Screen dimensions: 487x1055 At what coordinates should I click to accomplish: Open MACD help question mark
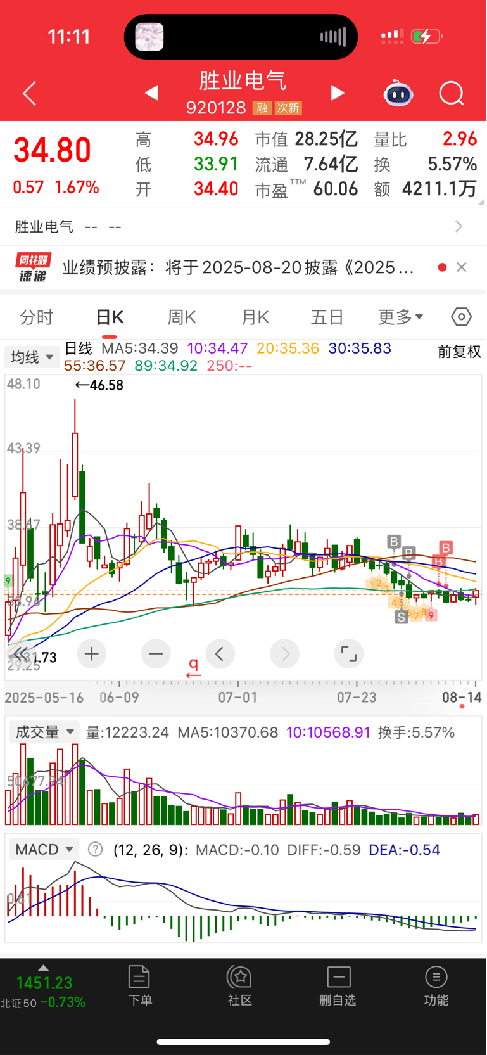coord(95,849)
